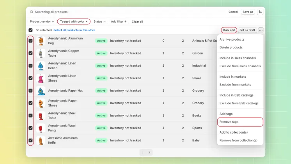Viewport: 291px width, 164px height.
Task: Uncheck Aerodynamic Linen Bench row
Action: [x=31, y=66]
